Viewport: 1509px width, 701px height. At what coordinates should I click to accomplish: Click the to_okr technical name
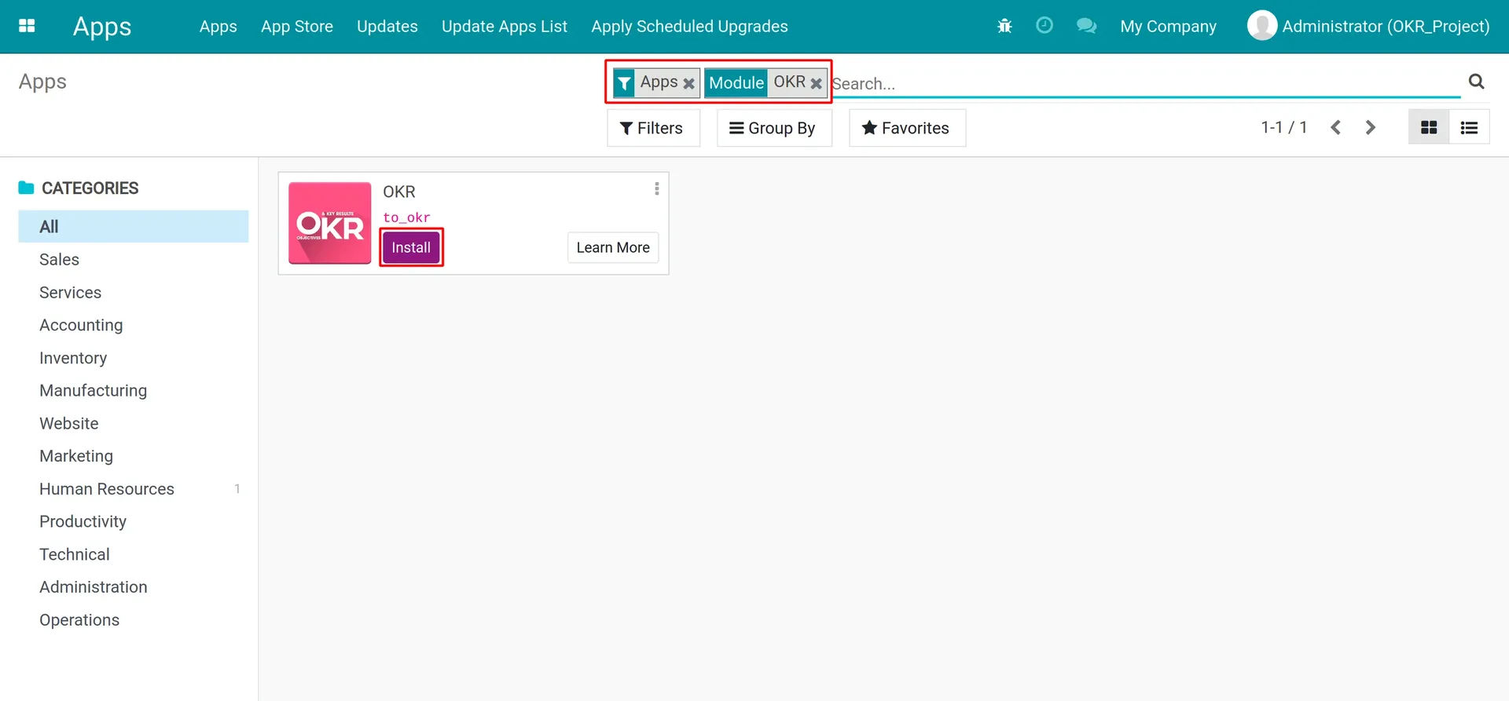click(406, 217)
